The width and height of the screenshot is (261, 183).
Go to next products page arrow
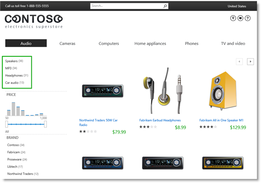point(251,61)
